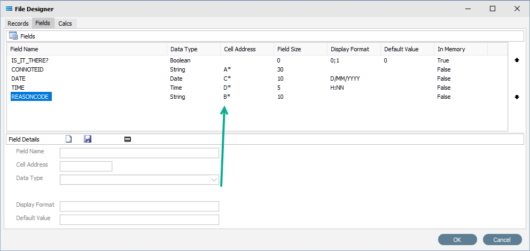Open the Calcs tab
The image size is (530, 251).
coord(65,23)
